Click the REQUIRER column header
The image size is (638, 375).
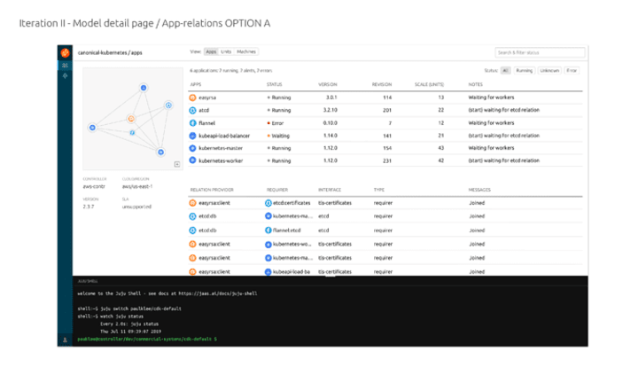click(277, 190)
